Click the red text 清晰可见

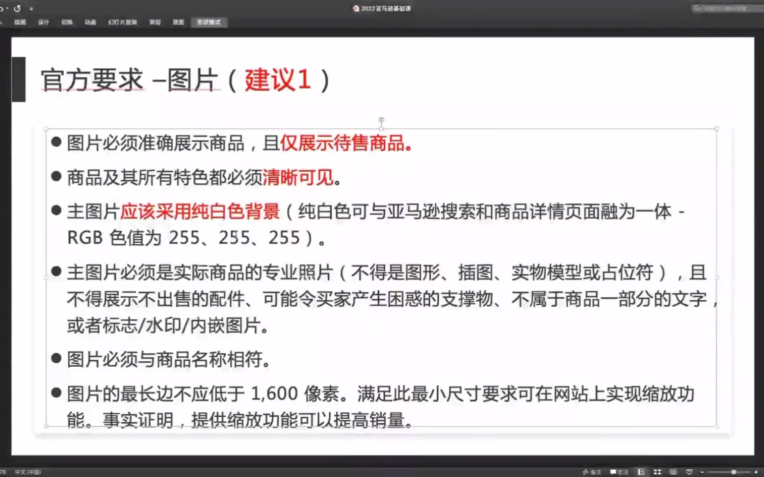(x=298, y=178)
